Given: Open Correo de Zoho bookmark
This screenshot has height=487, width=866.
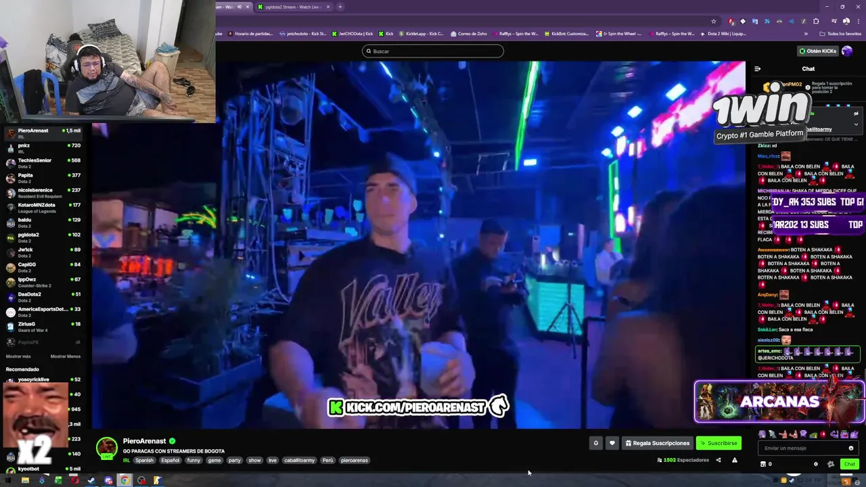Looking at the screenshot, I should coord(468,33).
